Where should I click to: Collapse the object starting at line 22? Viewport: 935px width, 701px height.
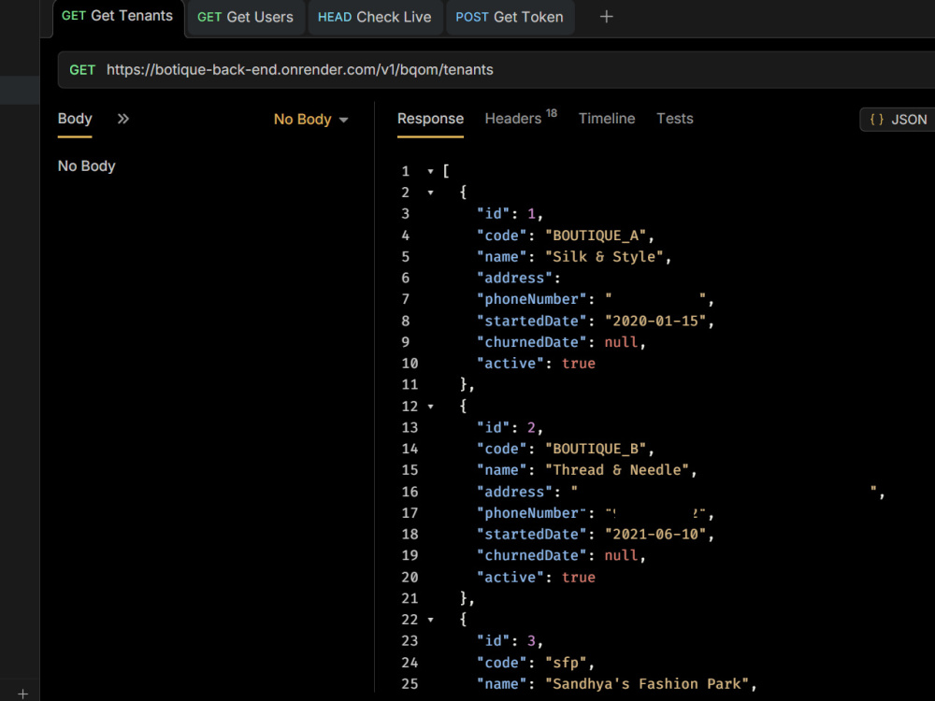coord(430,620)
